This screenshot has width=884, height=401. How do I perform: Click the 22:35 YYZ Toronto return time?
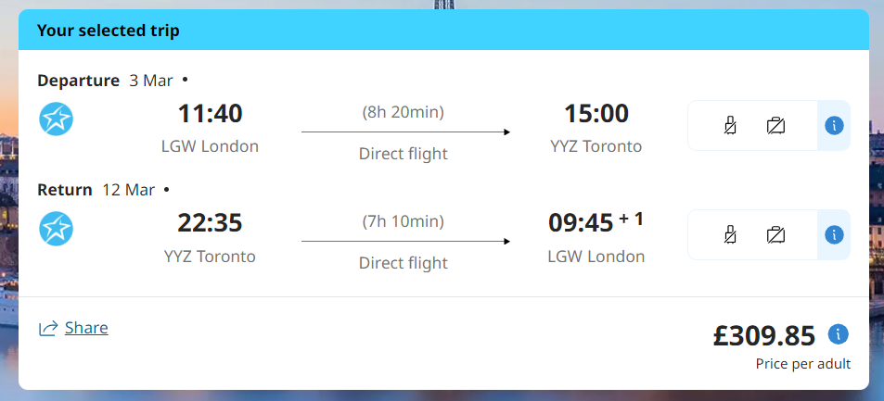210,224
